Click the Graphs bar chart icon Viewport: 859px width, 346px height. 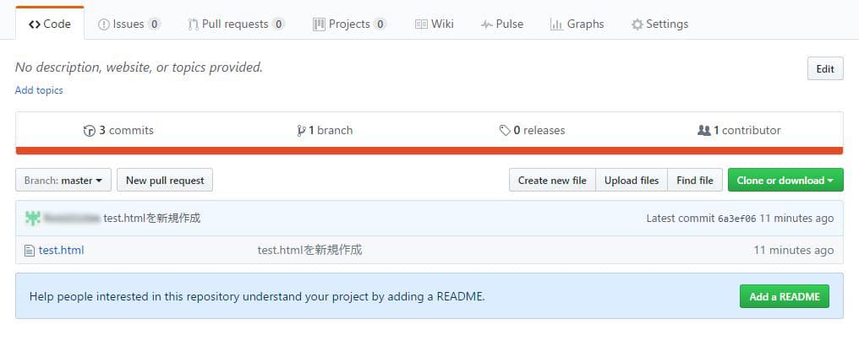point(556,24)
